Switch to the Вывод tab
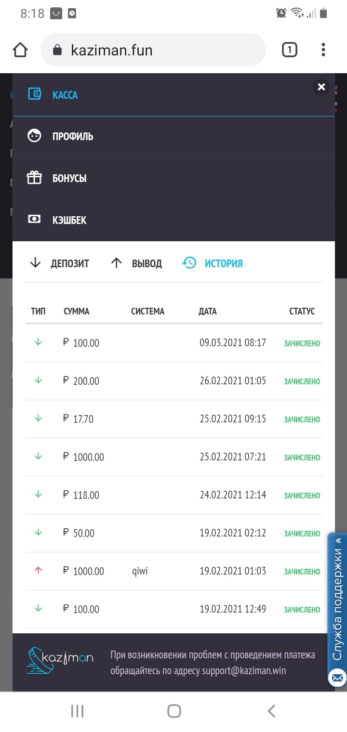Image resolution: width=347 pixels, height=732 pixels. (136, 263)
